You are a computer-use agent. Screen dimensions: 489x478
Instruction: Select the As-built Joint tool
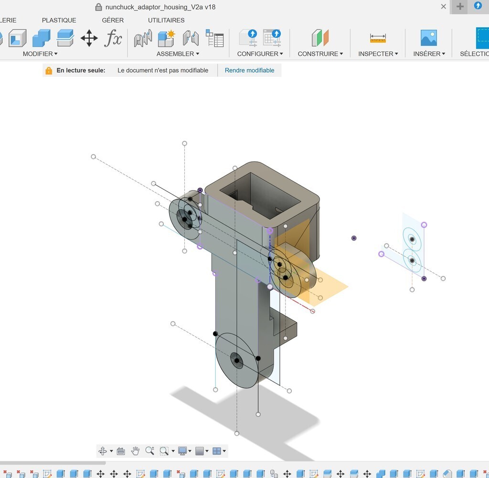pyautogui.click(x=191, y=38)
